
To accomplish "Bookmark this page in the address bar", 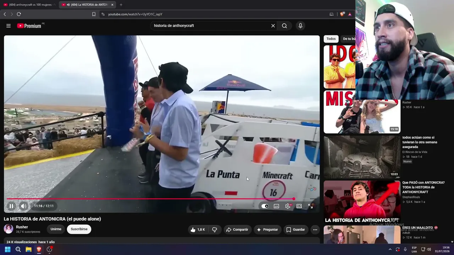I will tap(94, 14).
